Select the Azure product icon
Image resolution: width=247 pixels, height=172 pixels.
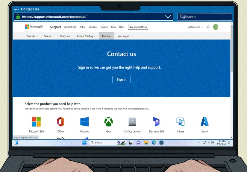click(204, 122)
